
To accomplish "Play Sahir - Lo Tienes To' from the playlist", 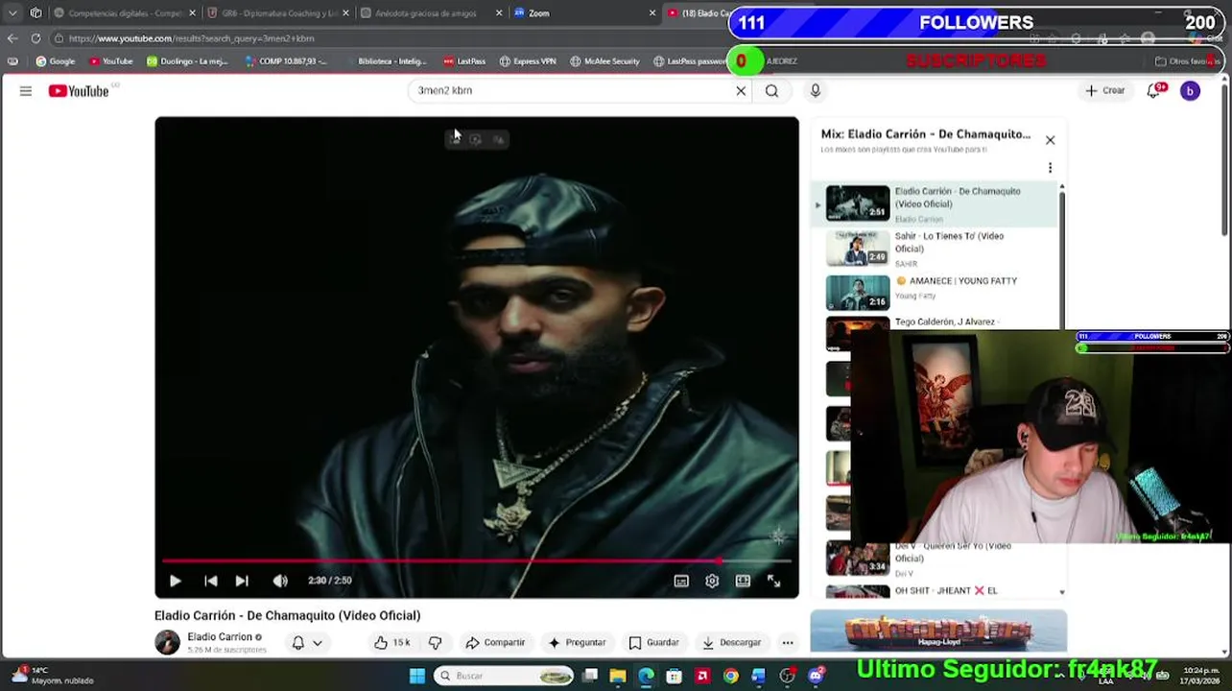I will pos(936,249).
